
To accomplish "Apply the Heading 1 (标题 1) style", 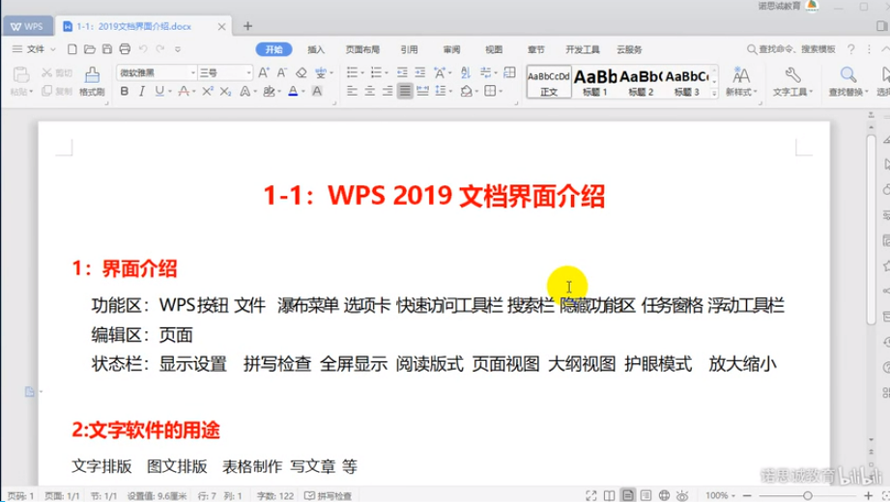I will tap(595, 81).
